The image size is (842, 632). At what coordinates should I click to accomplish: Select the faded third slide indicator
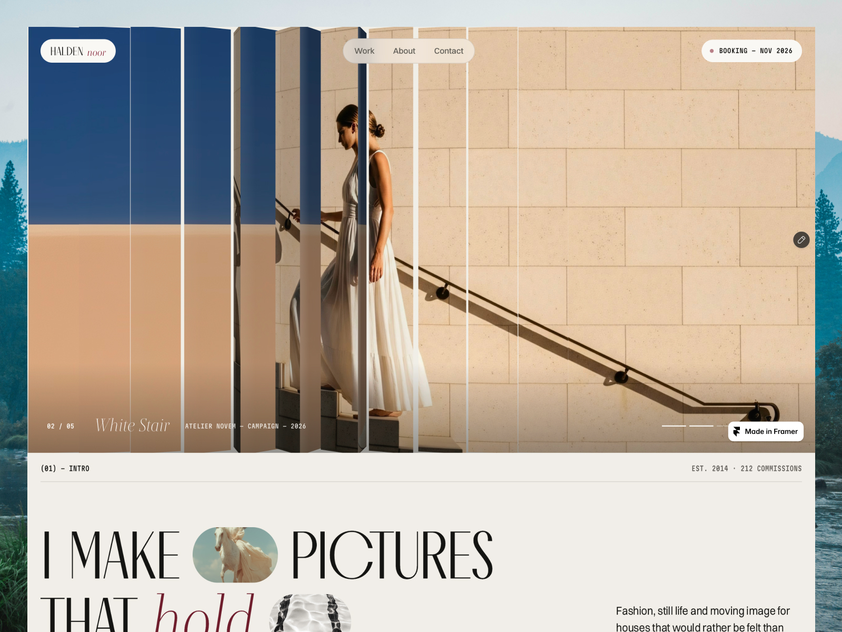tap(721, 426)
